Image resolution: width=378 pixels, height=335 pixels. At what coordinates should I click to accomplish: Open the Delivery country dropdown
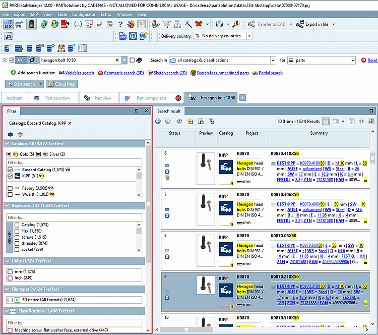(x=249, y=36)
